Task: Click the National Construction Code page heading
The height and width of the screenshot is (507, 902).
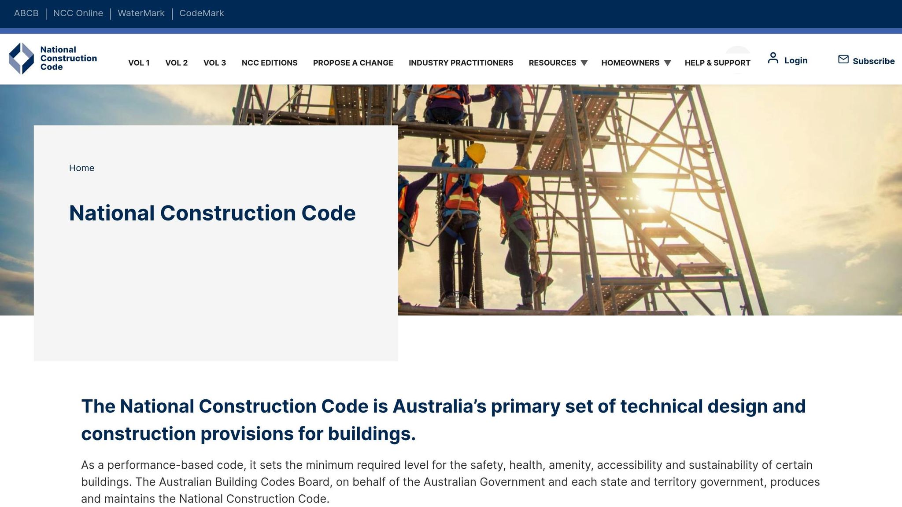Action: (x=212, y=213)
